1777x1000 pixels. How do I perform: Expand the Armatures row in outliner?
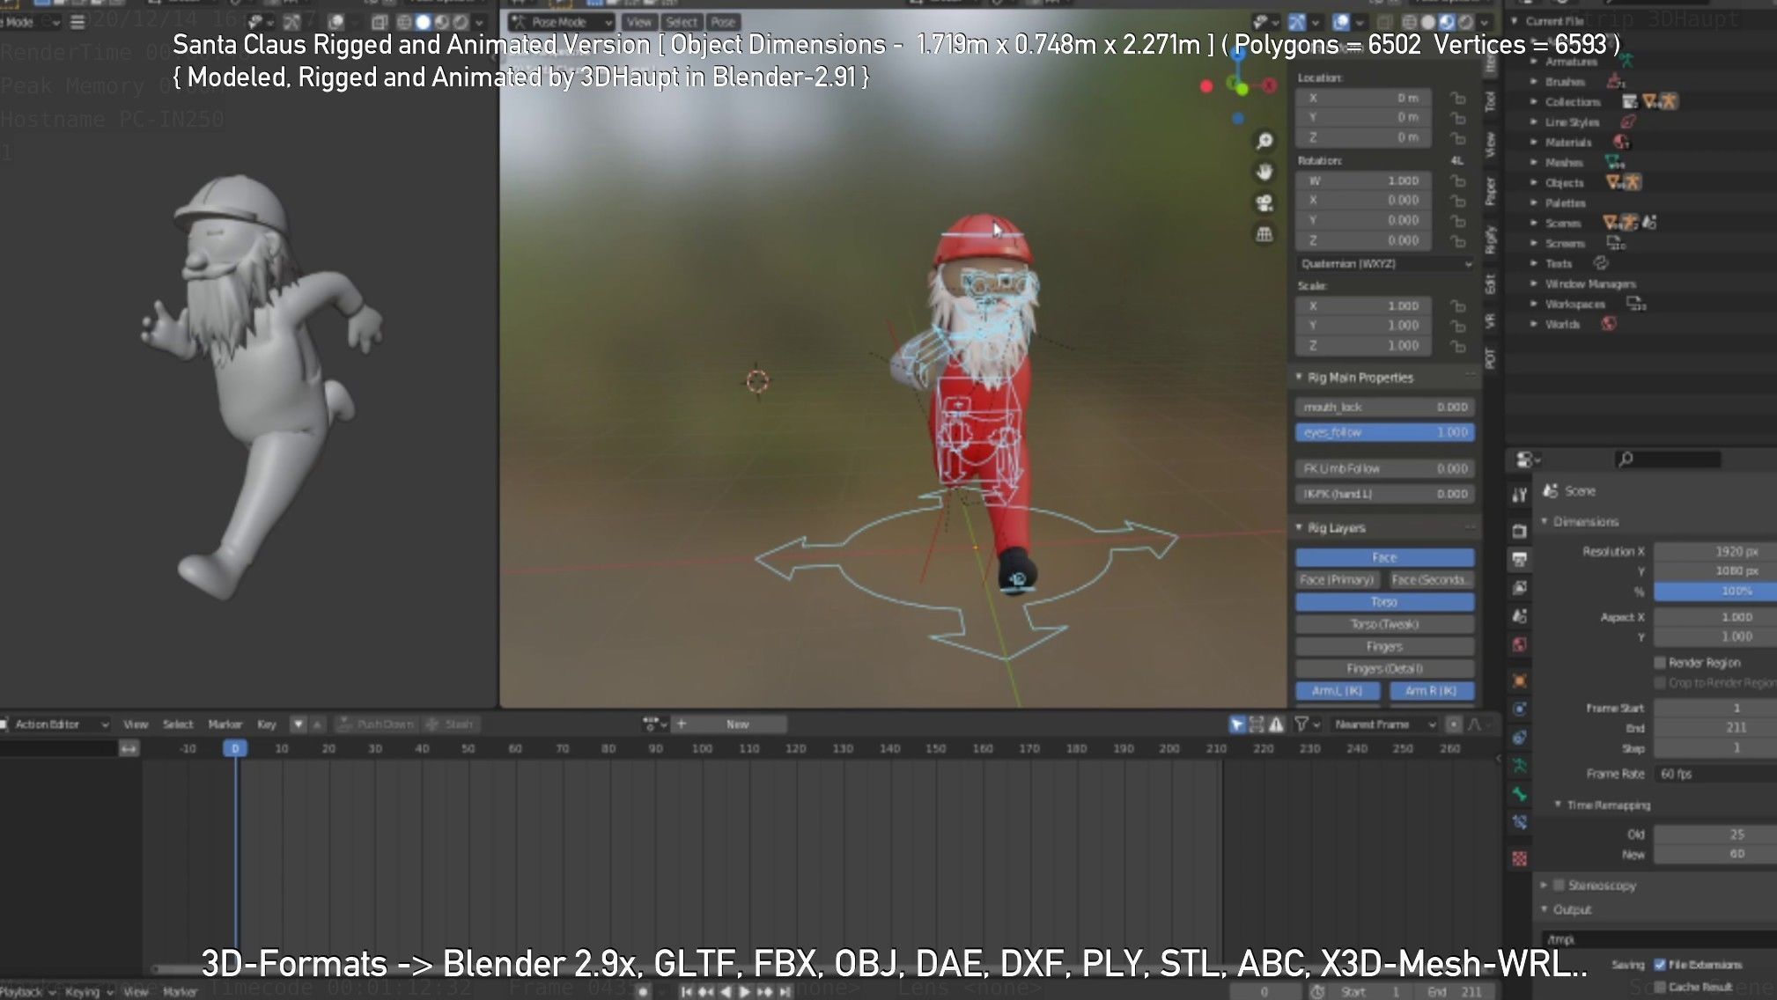(x=1534, y=62)
